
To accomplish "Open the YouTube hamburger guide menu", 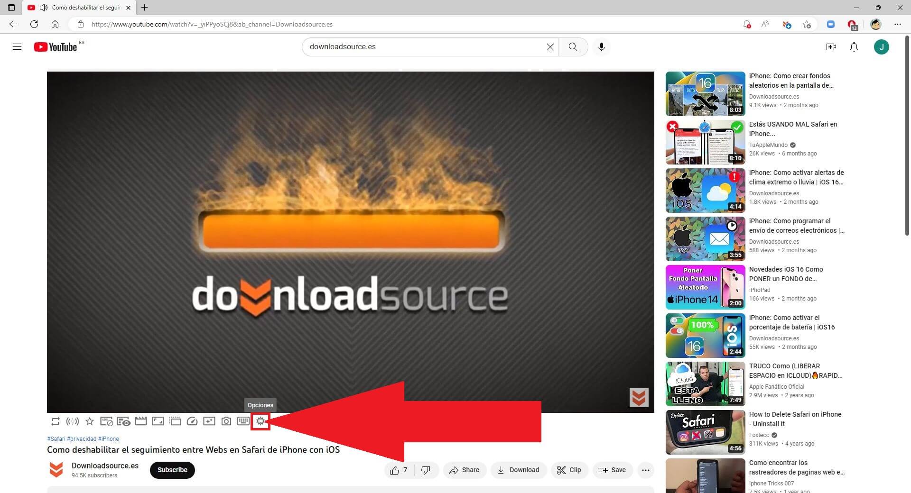I will [17, 47].
